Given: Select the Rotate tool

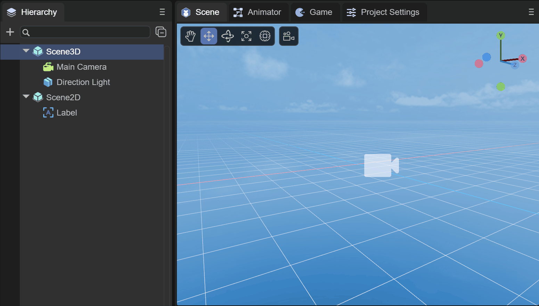Looking at the screenshot, I should coord(228,36).
